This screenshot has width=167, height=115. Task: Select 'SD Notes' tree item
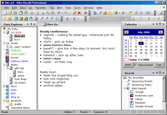coord(20,83)
